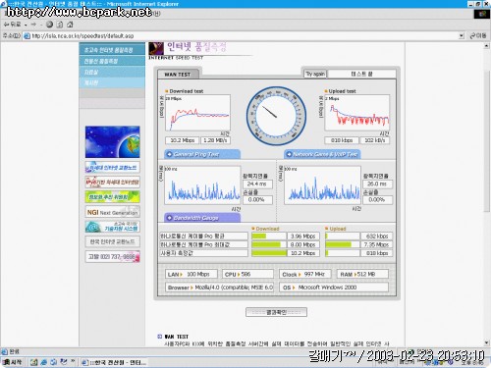Click the Internet Explorer taskbar window button
Screen dimensions: 491x368
(114, 362)
